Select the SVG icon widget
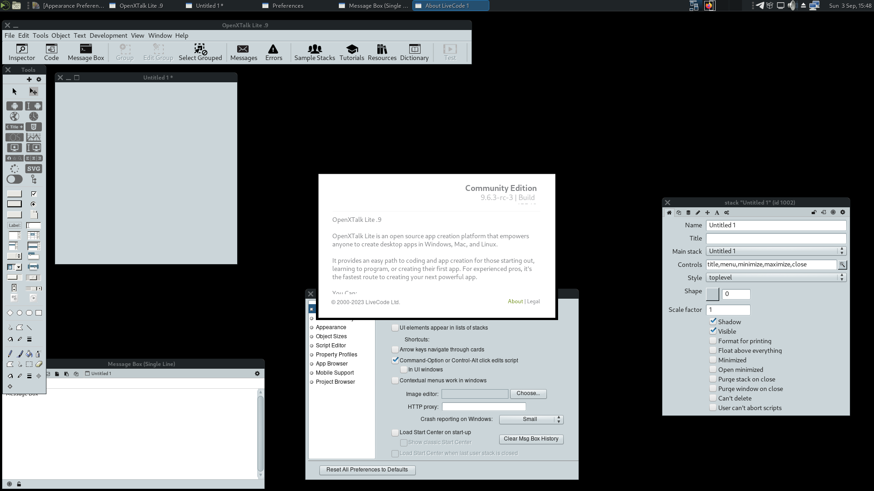Screen dimensions: 874x491 pos(33,169)
